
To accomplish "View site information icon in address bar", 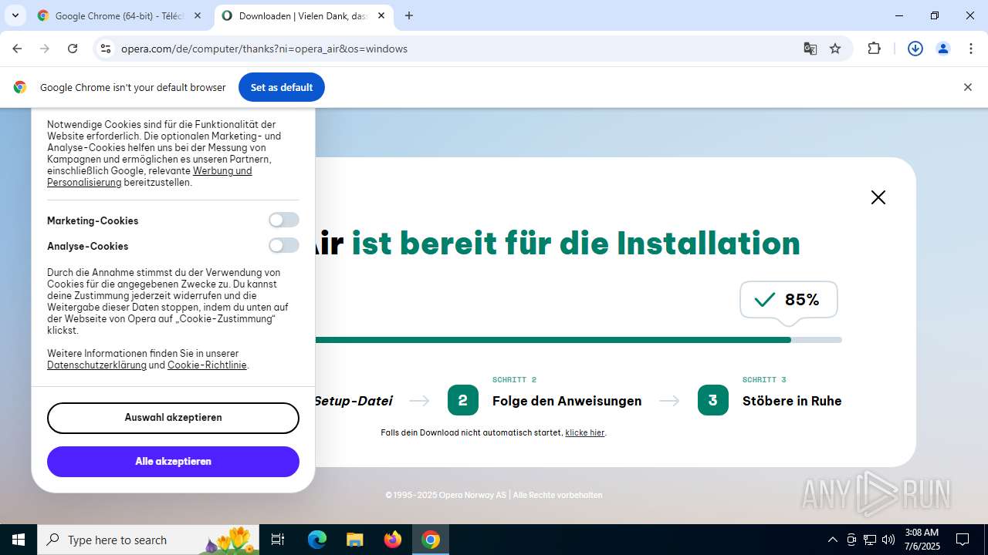I will point(106,49).
